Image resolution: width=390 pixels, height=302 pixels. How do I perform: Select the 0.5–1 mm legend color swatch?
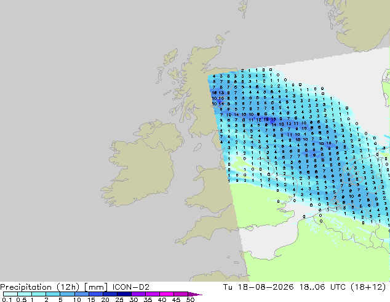25,294
